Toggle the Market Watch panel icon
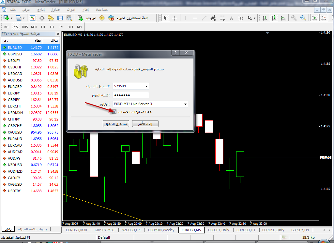The height and width of the screenshot is (243, 334). 33,18
